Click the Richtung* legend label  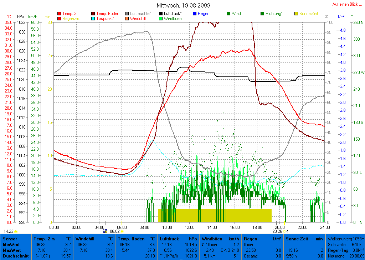click(274, 14)
